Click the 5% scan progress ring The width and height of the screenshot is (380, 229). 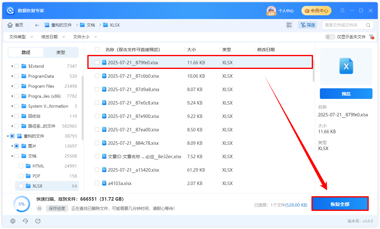point(22,204)
